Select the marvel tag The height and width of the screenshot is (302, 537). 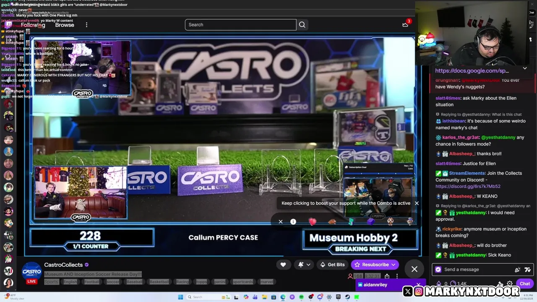tap(267, 282)
